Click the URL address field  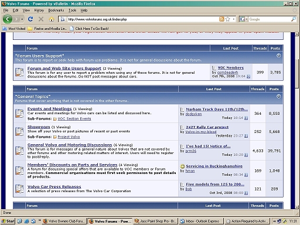pos(142,19)
